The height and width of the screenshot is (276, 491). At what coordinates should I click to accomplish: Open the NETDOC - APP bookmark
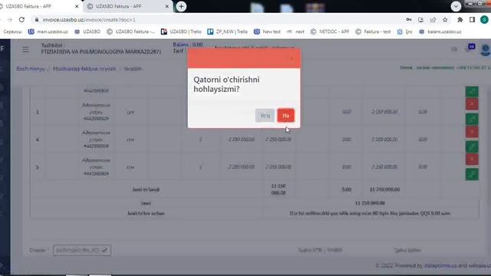click(x=330, y=31)
